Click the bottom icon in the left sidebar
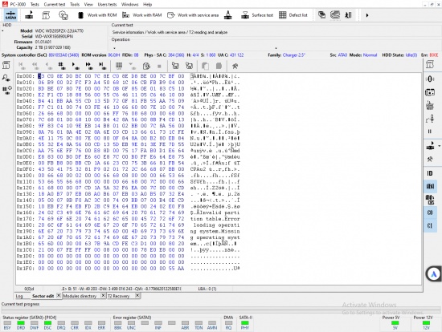The image size is (442, 332). 6,90
